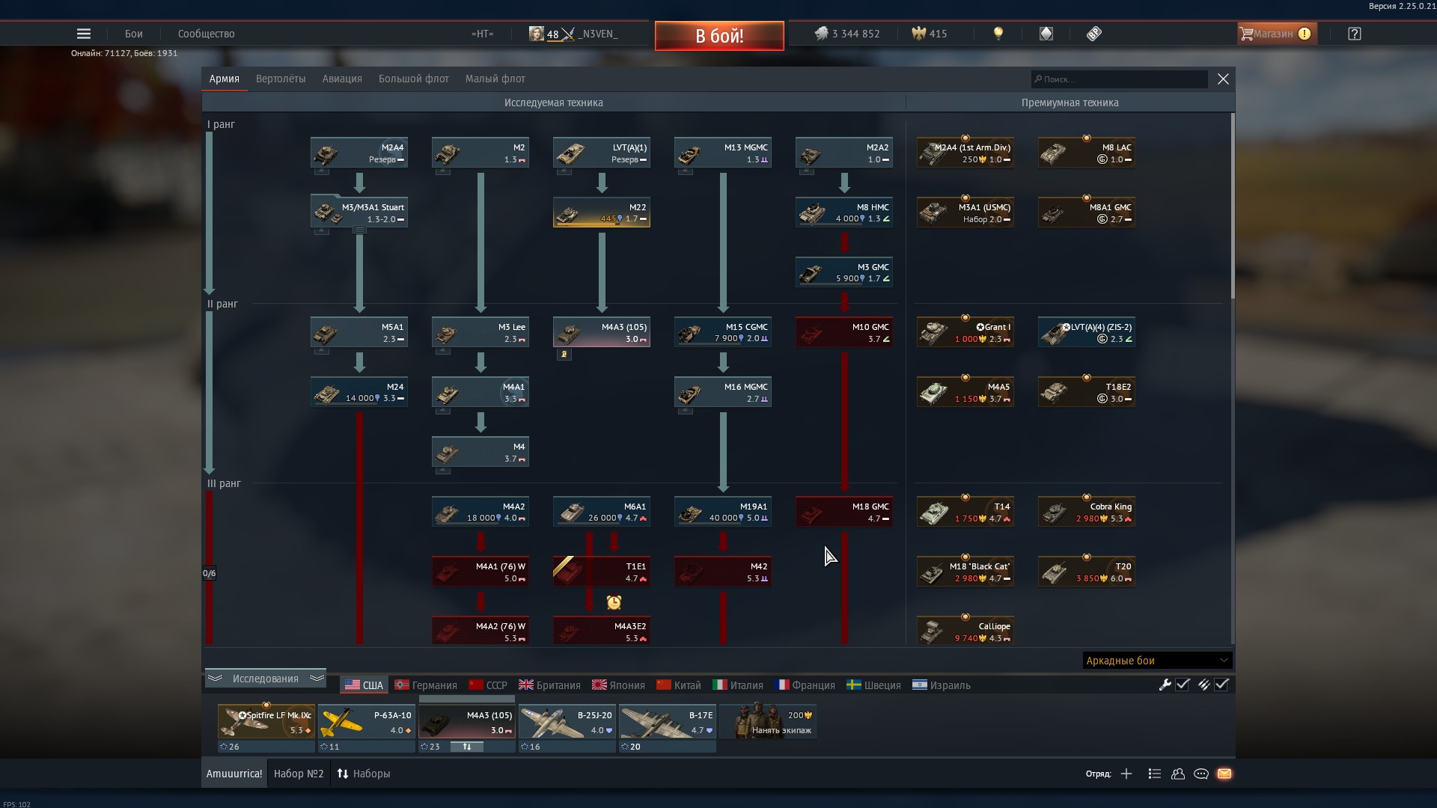Open the mail envelope icon
The height and width of the screenshot is (808, 1437).
coord(1224,774)
